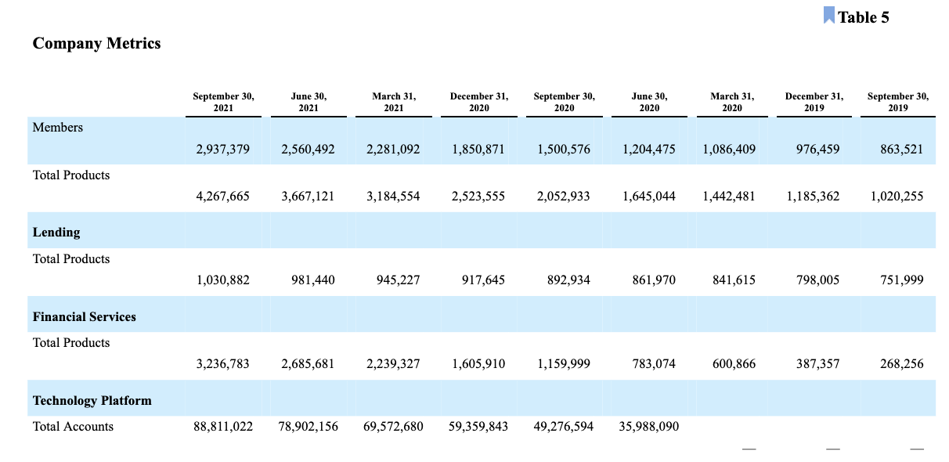Click Financial Services value 783,074
949x462 pixels.
(655, 364)
